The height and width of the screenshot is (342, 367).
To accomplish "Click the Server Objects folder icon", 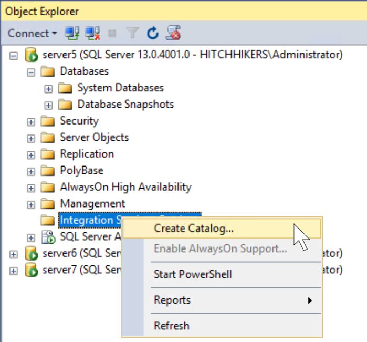I will (x=47, y=138).
